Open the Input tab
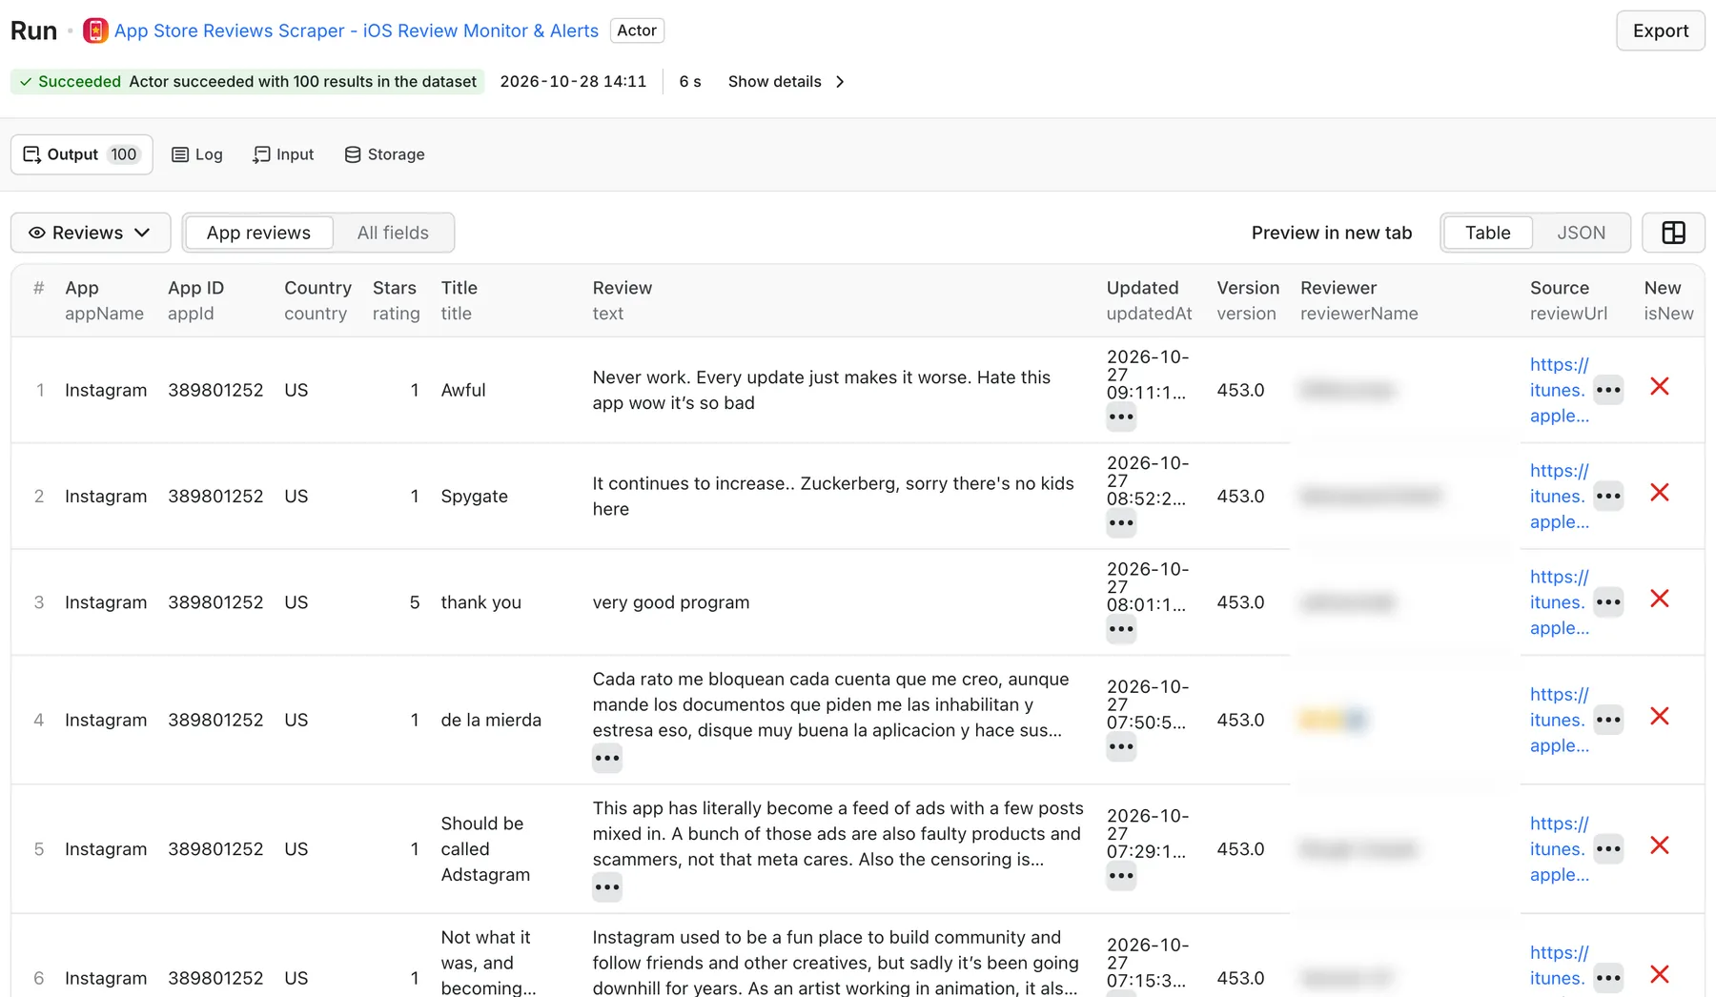This screenshot has width=1716, height=997. click(x=283, y=154)
